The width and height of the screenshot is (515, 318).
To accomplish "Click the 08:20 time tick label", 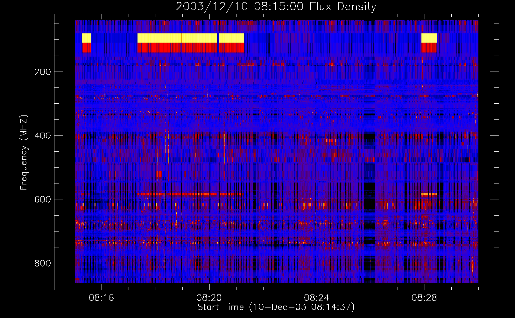I will tap(209, 298).
